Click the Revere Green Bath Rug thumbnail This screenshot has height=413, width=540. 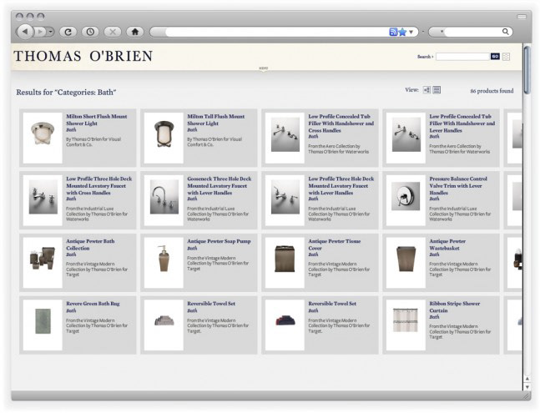[43, 325]
